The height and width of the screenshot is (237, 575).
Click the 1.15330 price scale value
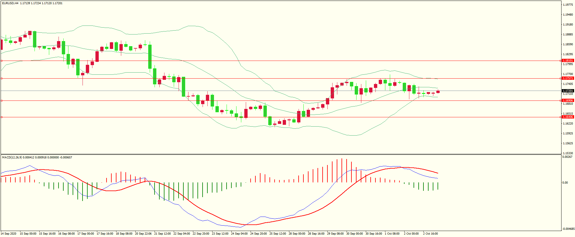coord(568,153)
